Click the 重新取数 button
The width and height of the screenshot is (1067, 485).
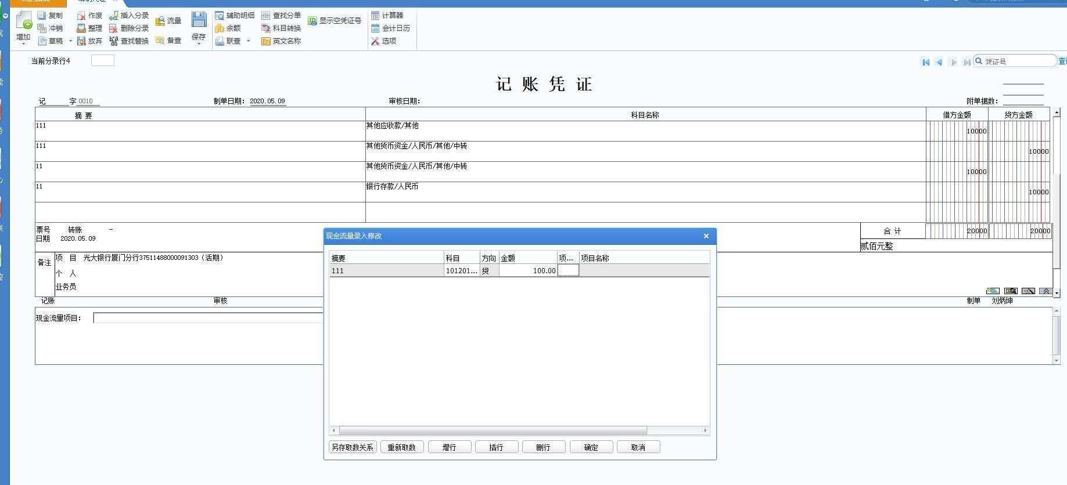[402, 447]
